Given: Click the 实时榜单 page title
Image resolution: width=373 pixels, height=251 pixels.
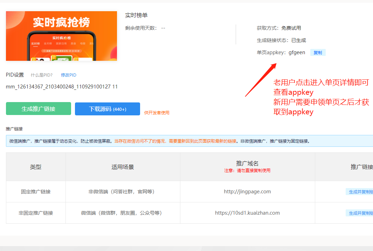Looking at the screenshot, I should pyautogui.click(x=136, y=15).
